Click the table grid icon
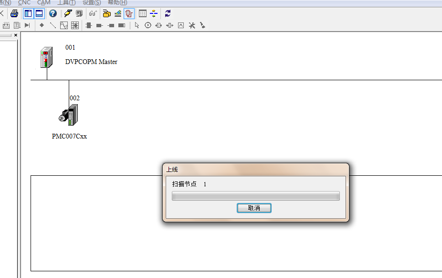Screen dimensions: 442x278 click(x=143, y=13)
